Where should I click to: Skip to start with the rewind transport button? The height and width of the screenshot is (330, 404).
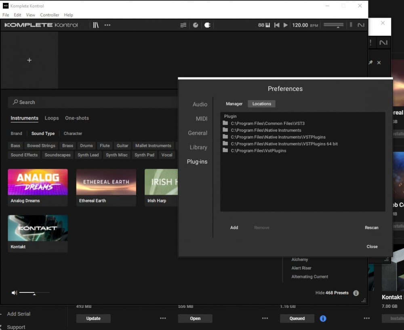pyautogui.click(x=277, y=25)
